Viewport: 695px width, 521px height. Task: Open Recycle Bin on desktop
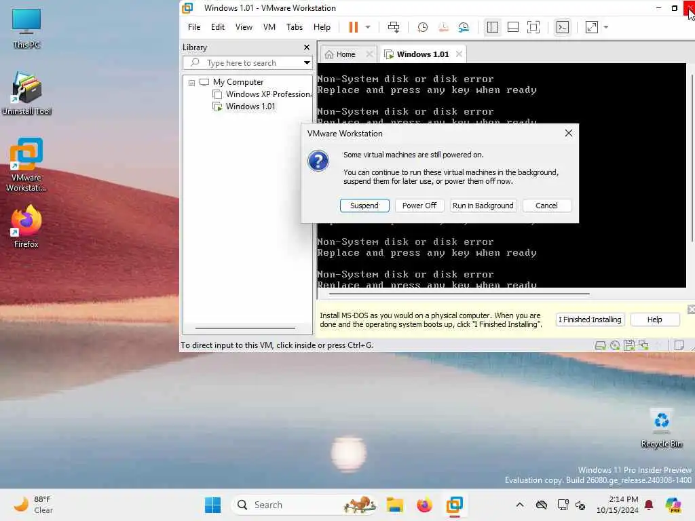(661, 428)
